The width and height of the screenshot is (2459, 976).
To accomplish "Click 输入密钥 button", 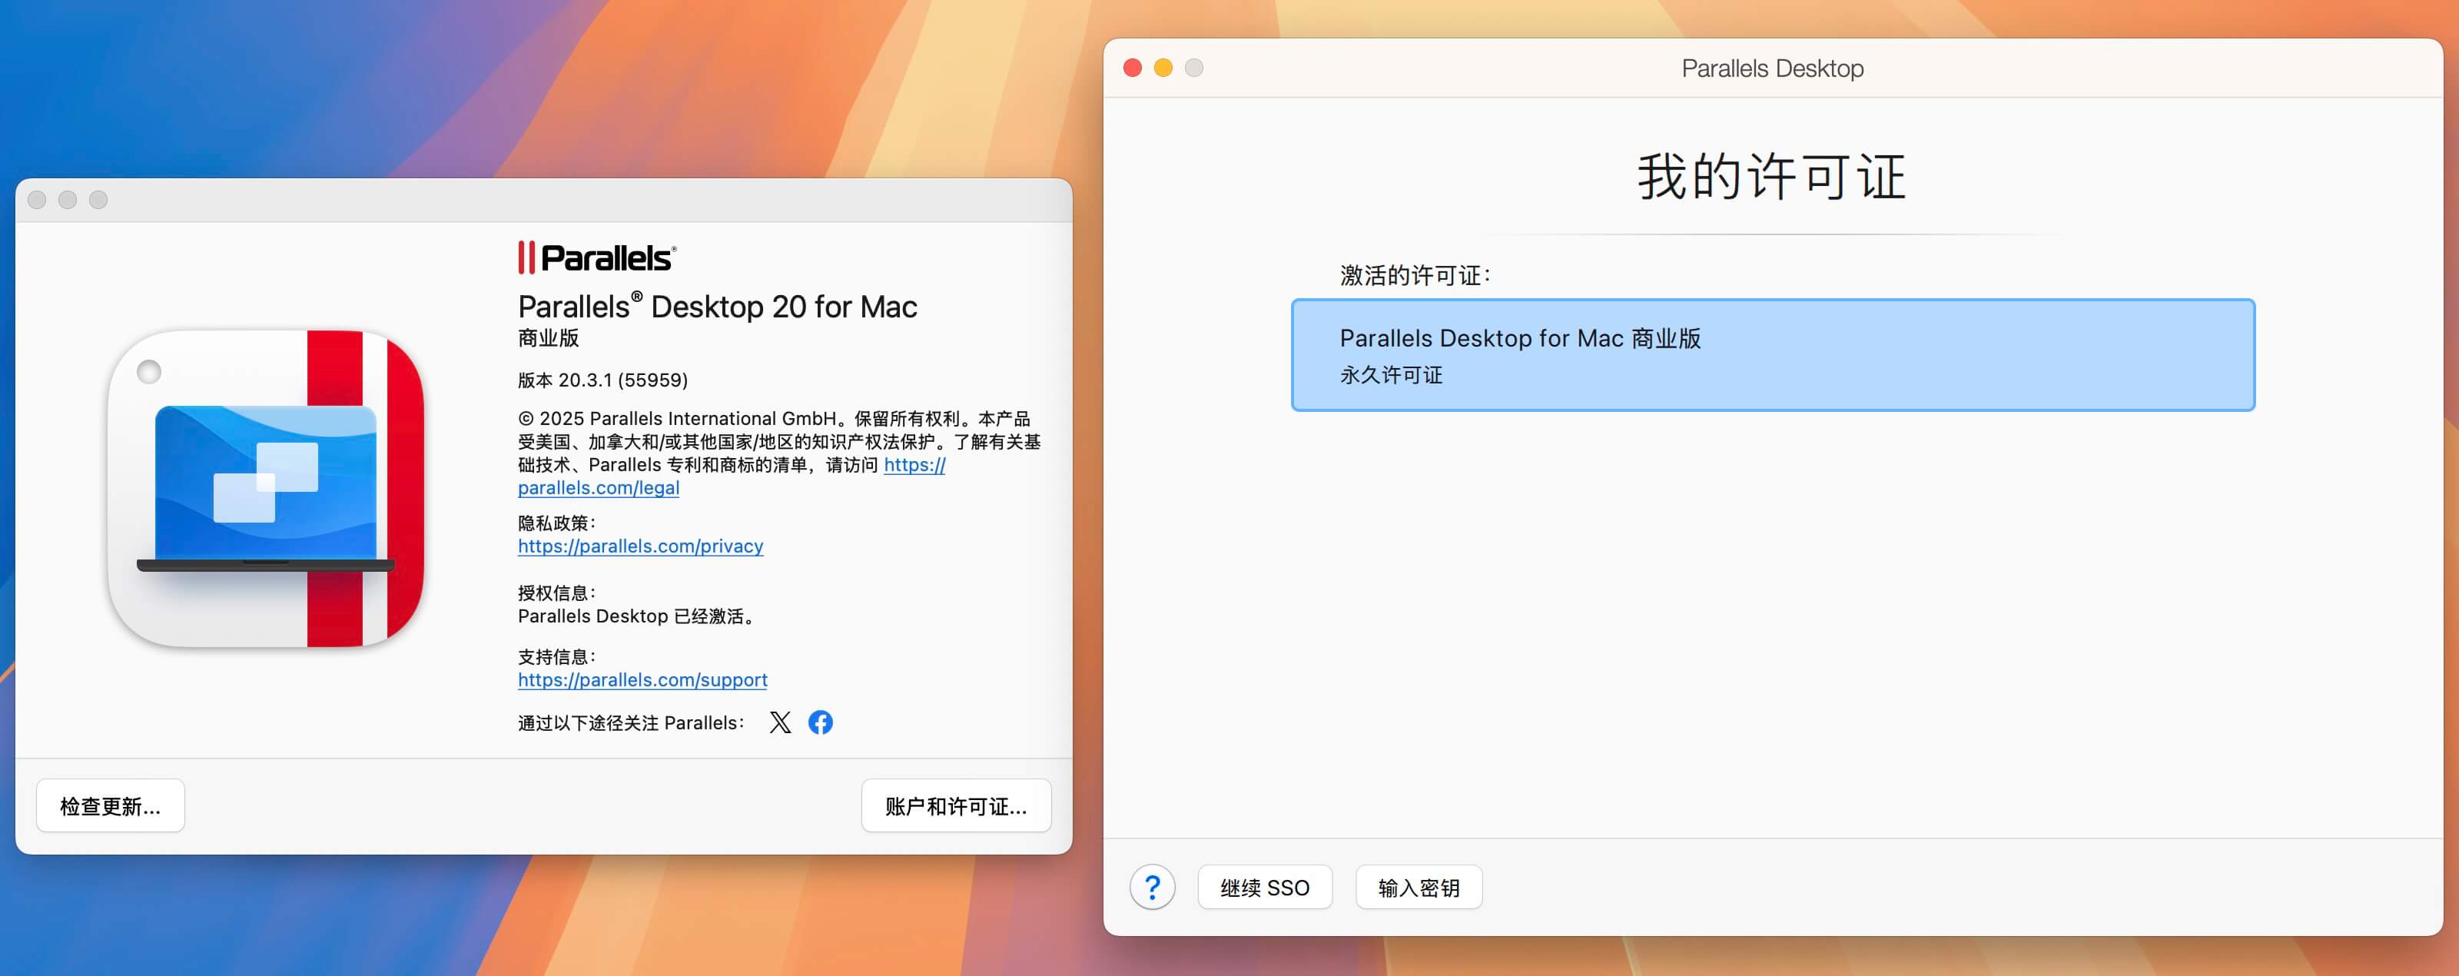I will coord(1419,888).
